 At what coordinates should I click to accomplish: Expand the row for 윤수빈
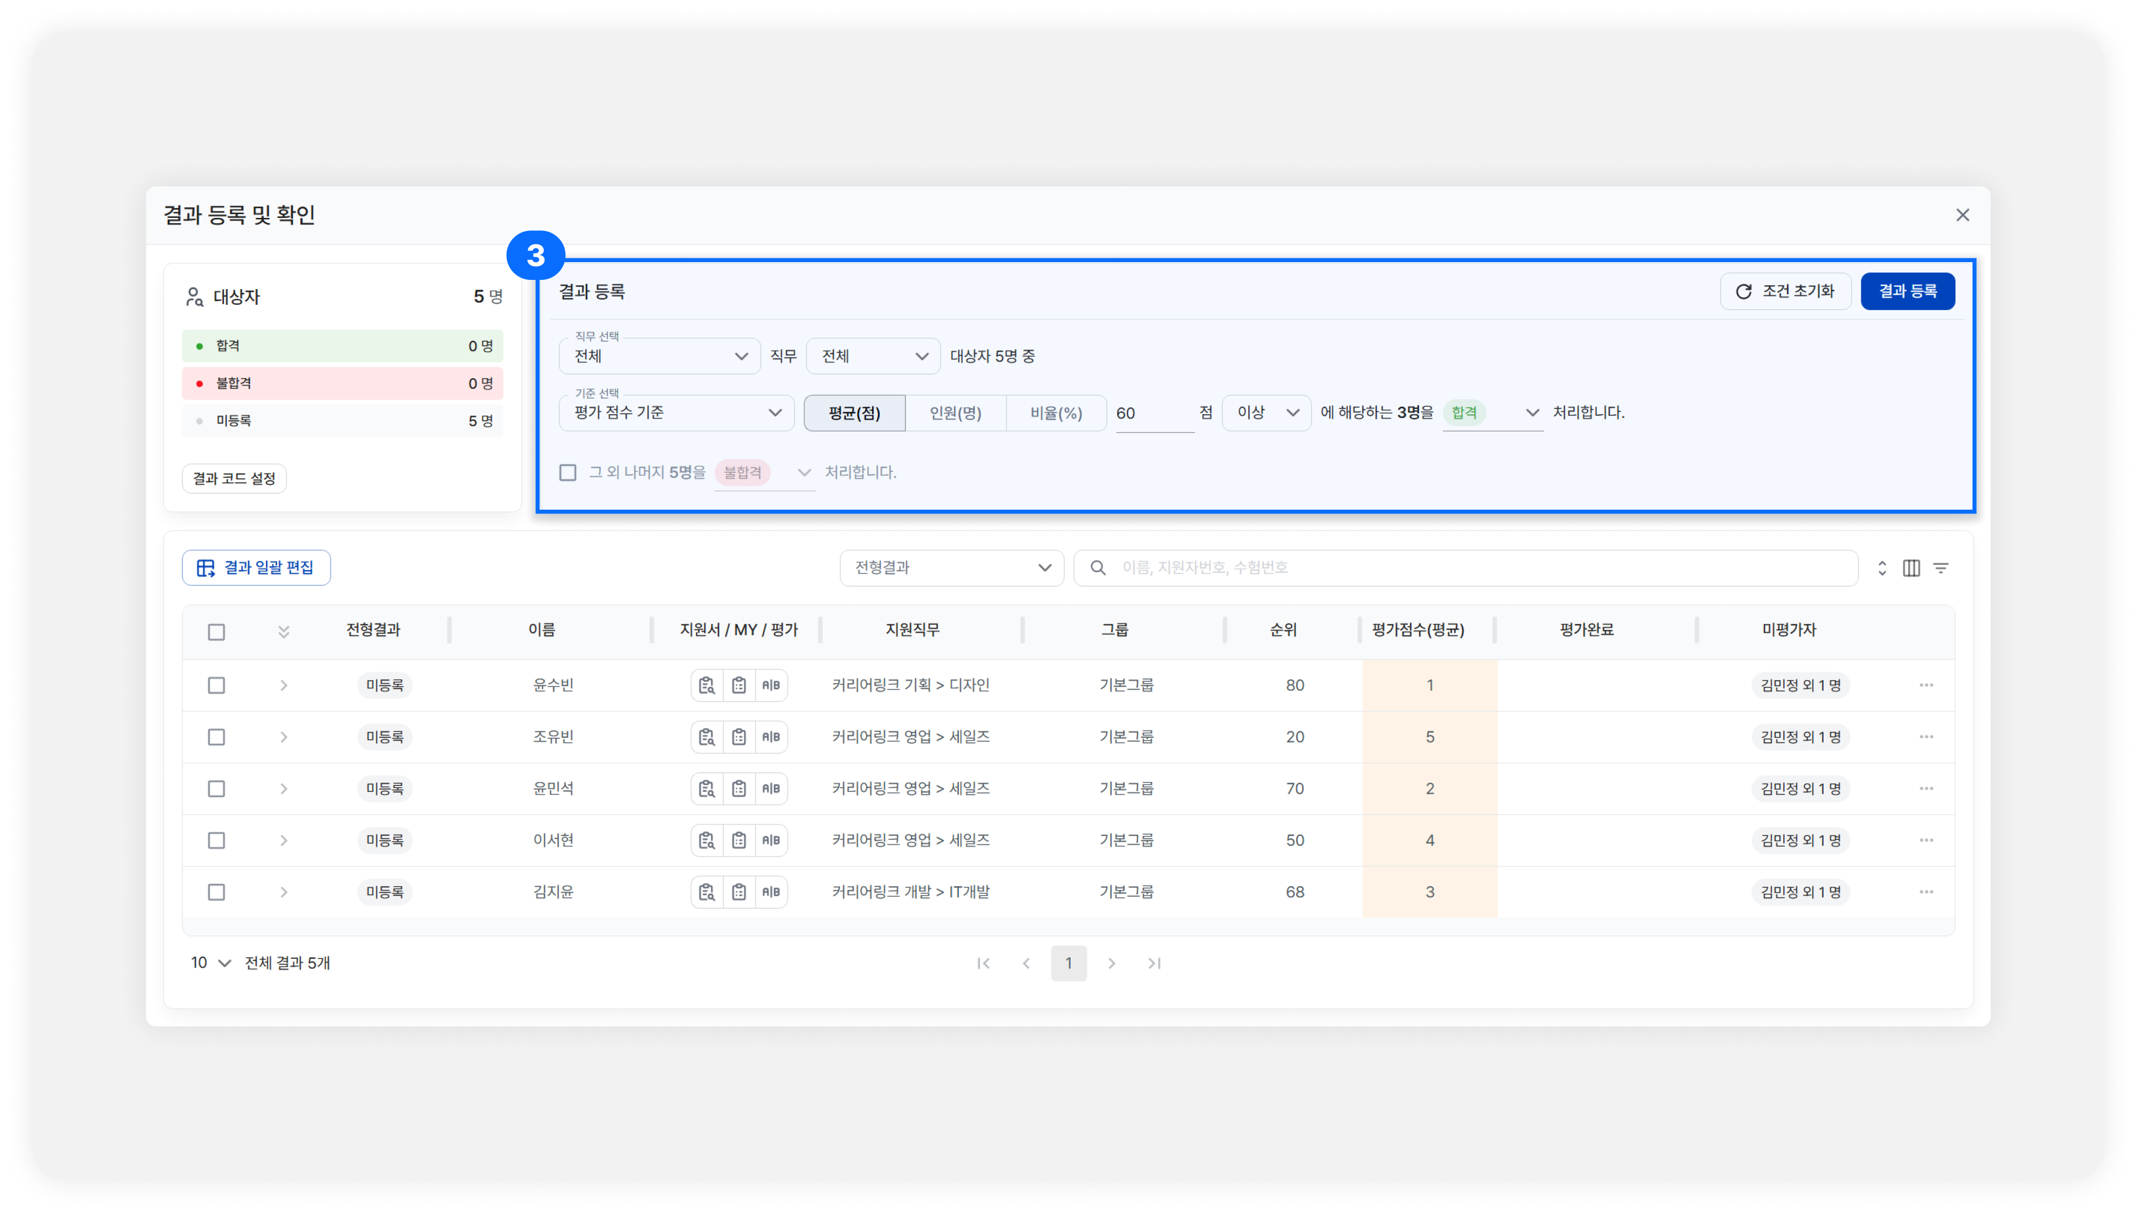click(x=284, y=685)
